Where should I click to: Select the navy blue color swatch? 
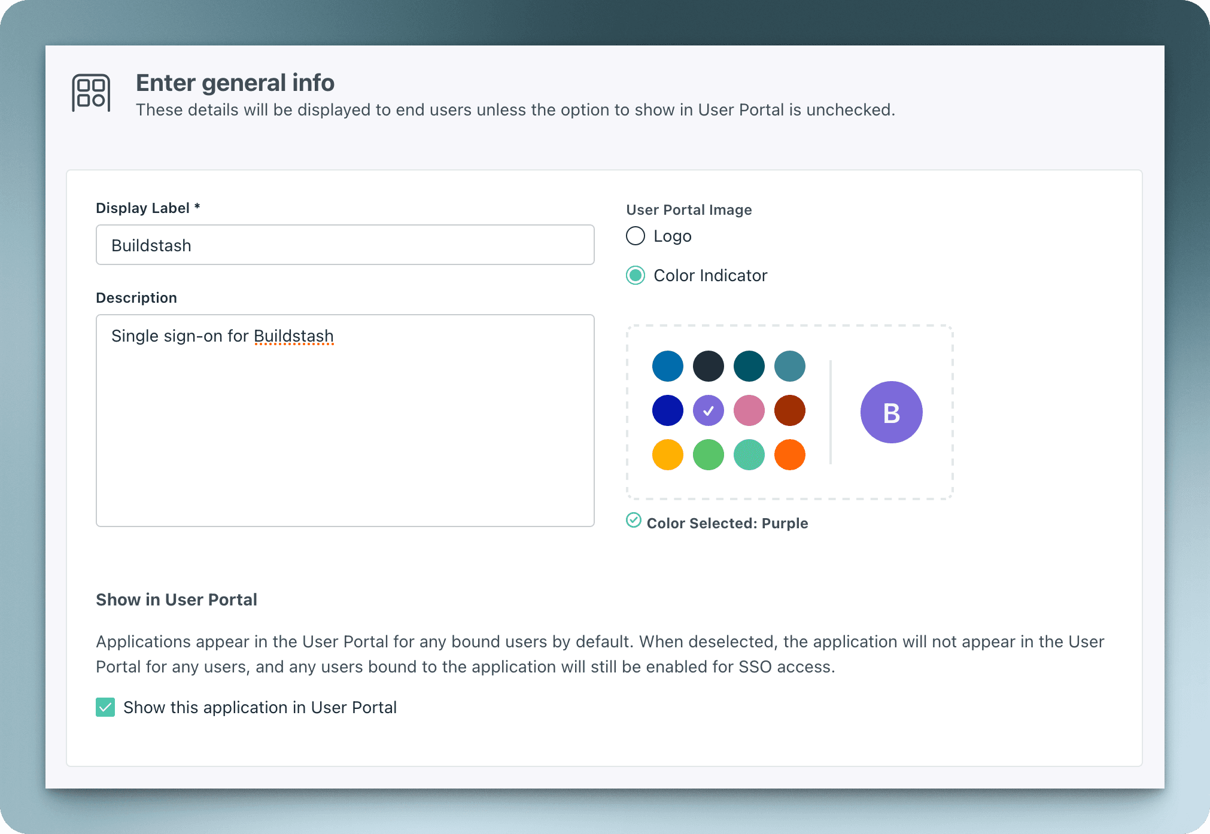tap(667, 410)
